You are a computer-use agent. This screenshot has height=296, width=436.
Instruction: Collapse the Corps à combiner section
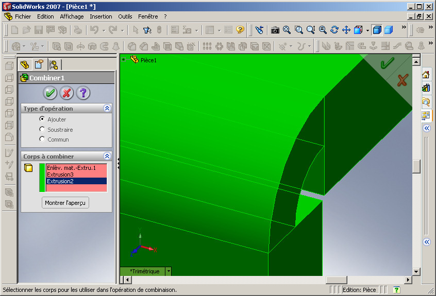107,156
